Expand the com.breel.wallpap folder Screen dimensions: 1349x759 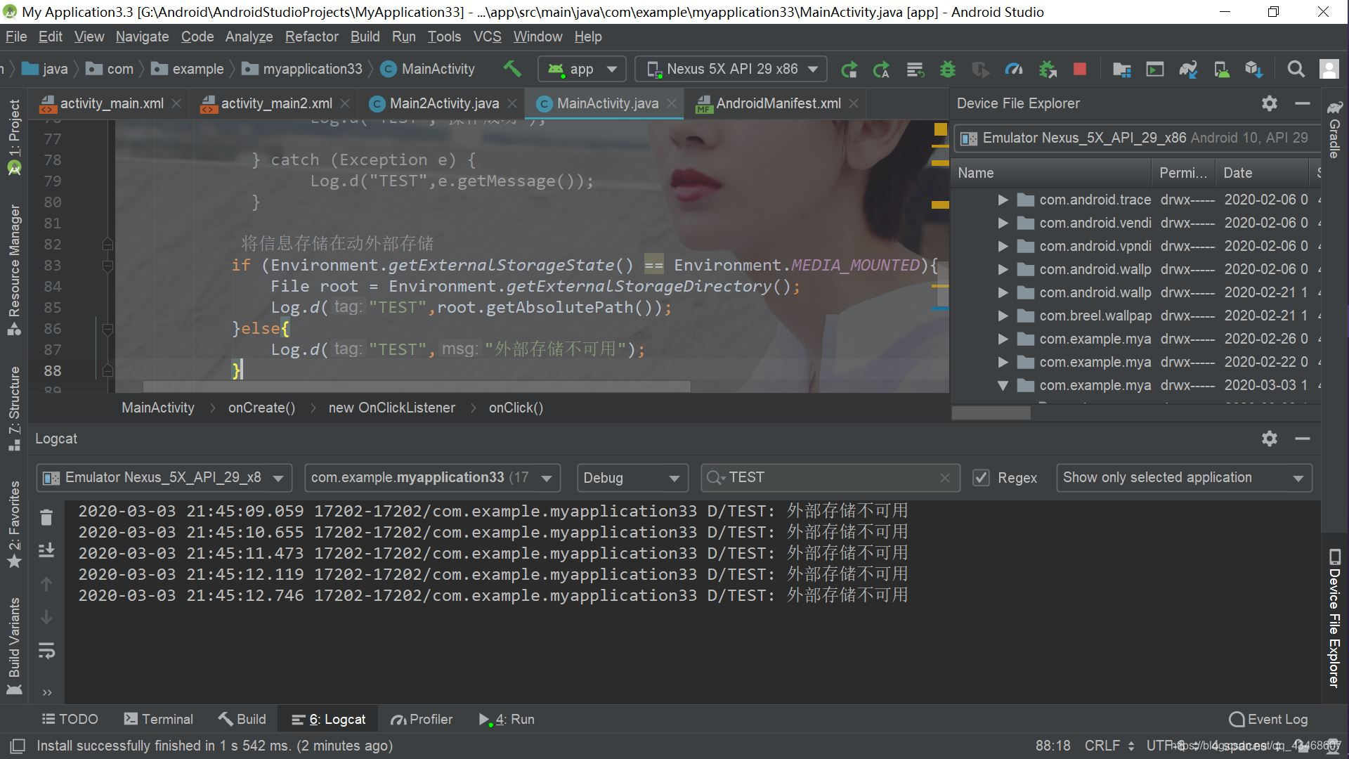[1003, 316]
